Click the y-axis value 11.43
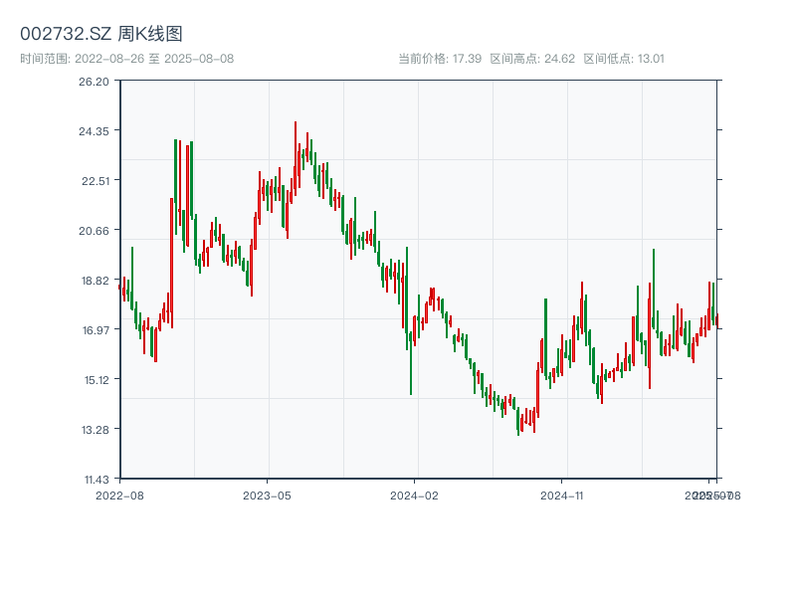796x597 pixels. (97, 480)
